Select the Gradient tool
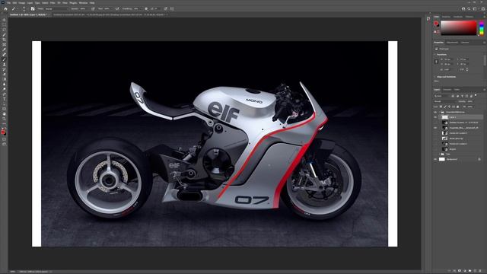 coord(4,79)
